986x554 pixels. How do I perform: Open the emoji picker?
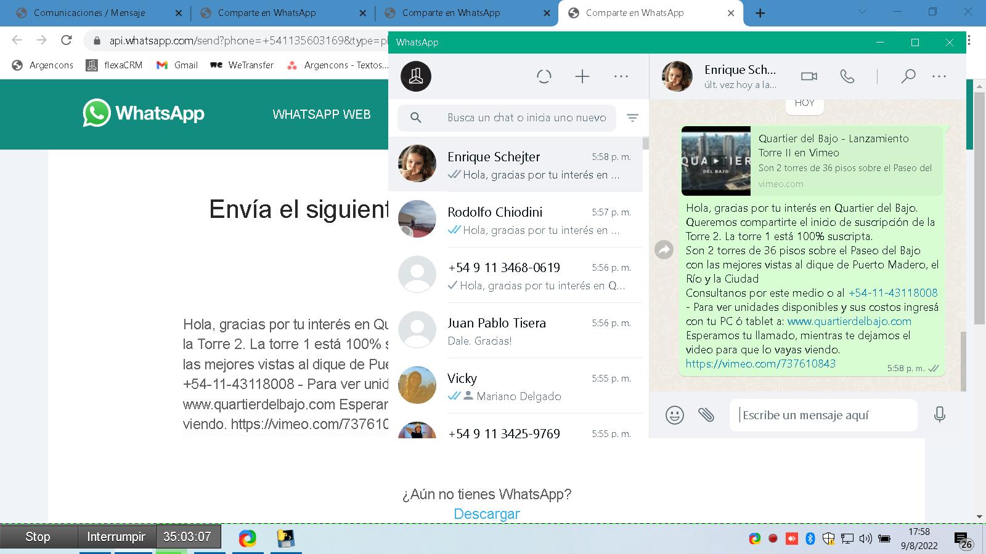point(675,415)
